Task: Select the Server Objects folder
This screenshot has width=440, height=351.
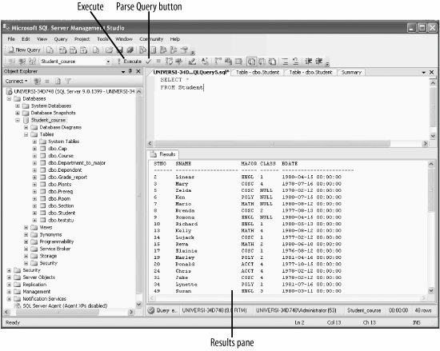Action: 38,277
